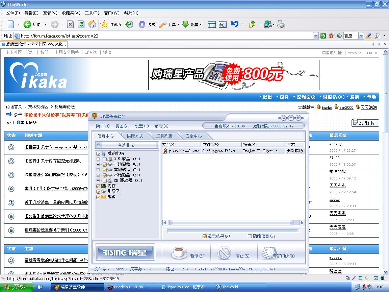Switch to the 工具列表 tab
389x292 pixels.
[164, 136]
